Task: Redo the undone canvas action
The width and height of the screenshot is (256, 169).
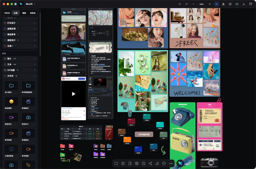Action: click(x=186, y=4)
